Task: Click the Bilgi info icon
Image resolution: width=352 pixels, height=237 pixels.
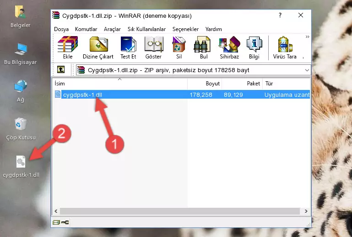Action: [x=254, y=47]
